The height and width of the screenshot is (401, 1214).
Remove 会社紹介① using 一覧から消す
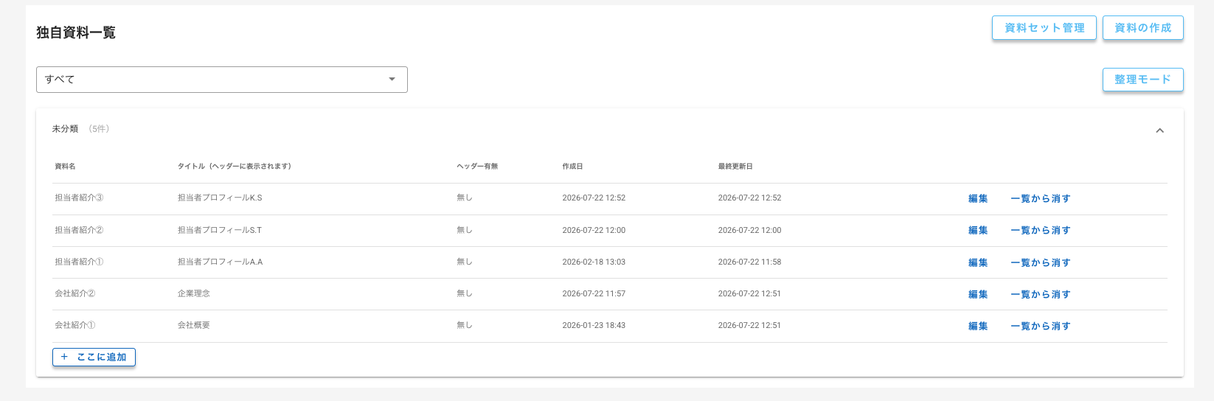(1040, 326)
